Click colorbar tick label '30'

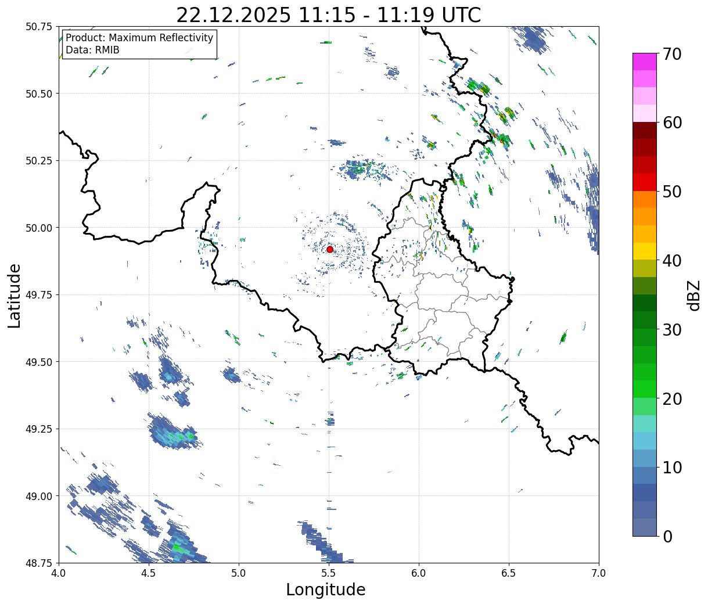point(672,330)
